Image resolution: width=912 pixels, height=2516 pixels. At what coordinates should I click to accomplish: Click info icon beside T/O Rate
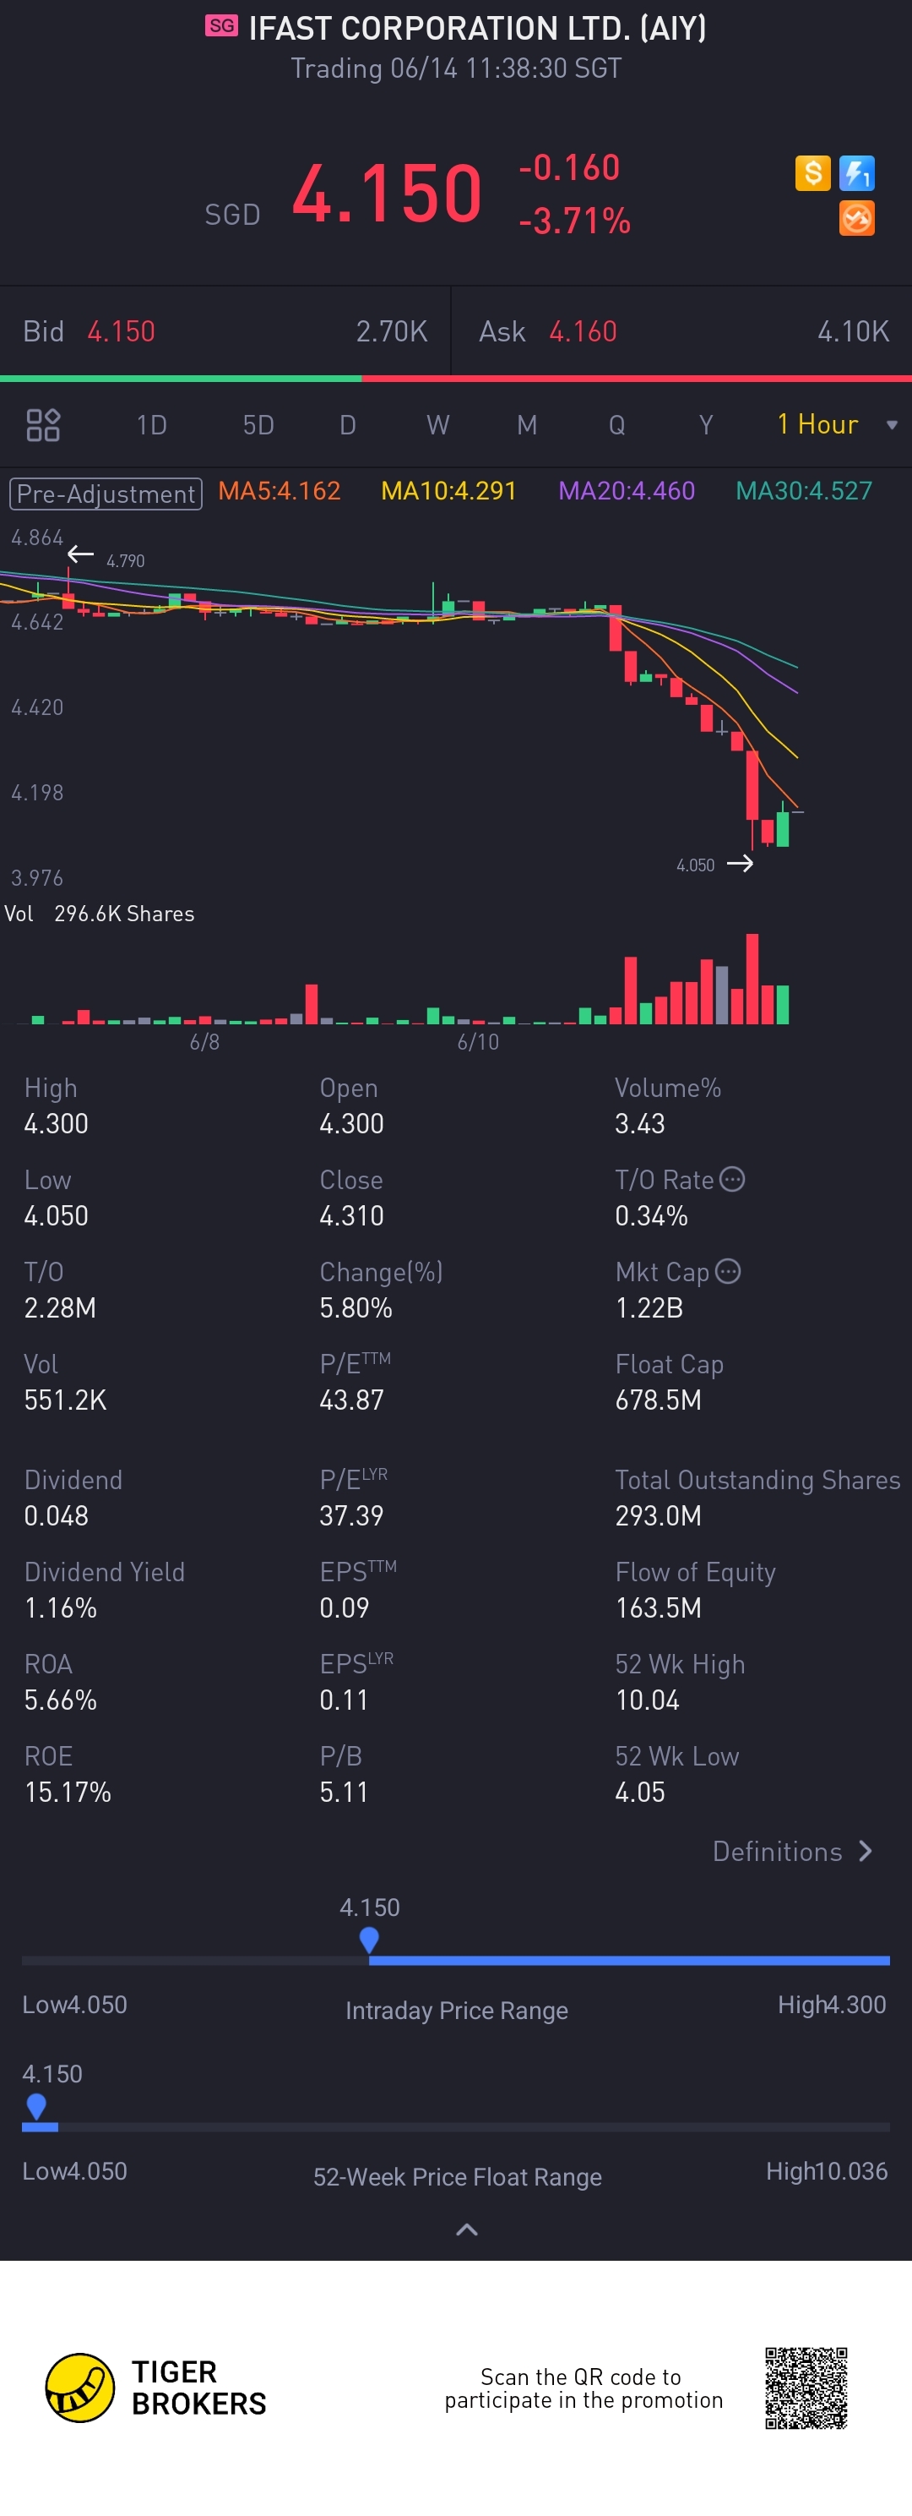click(x=732, y=1179)
